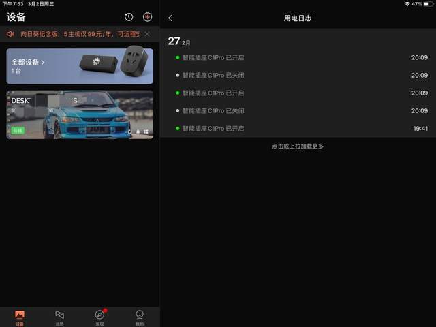436x327 pixels.
Task: Select the 27 2月 date header
Action: coord(179,42)
